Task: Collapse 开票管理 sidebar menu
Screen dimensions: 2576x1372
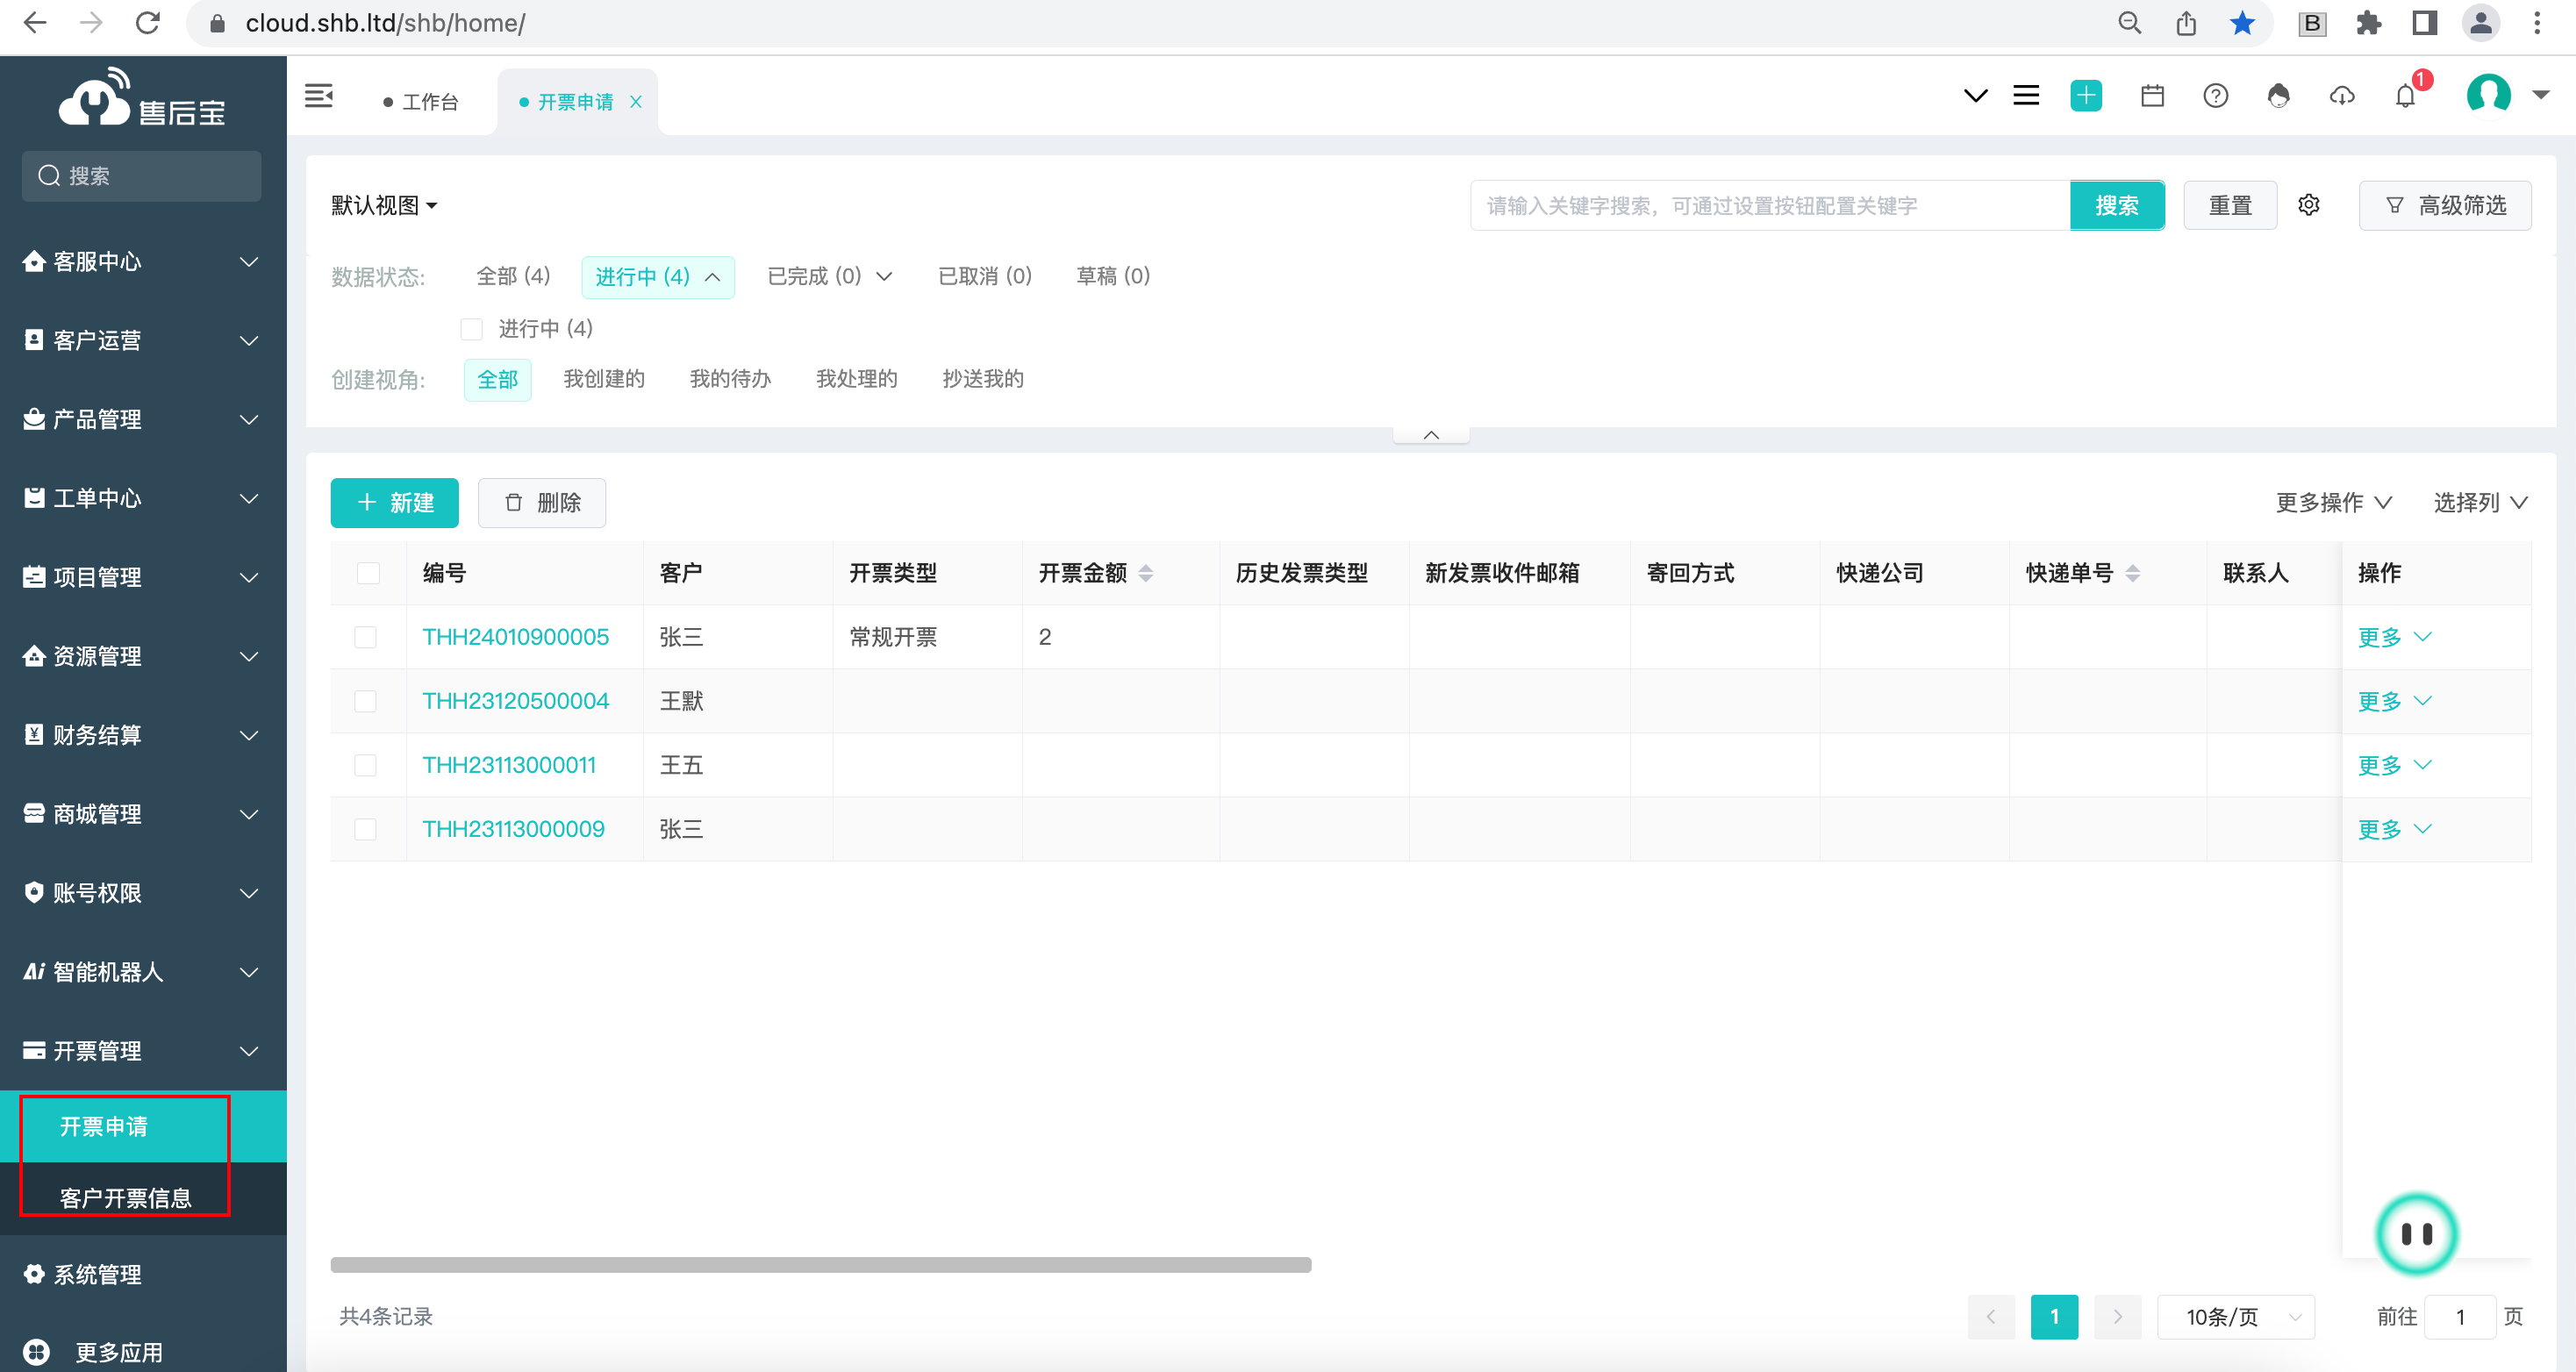Action: pos(141,1051)
